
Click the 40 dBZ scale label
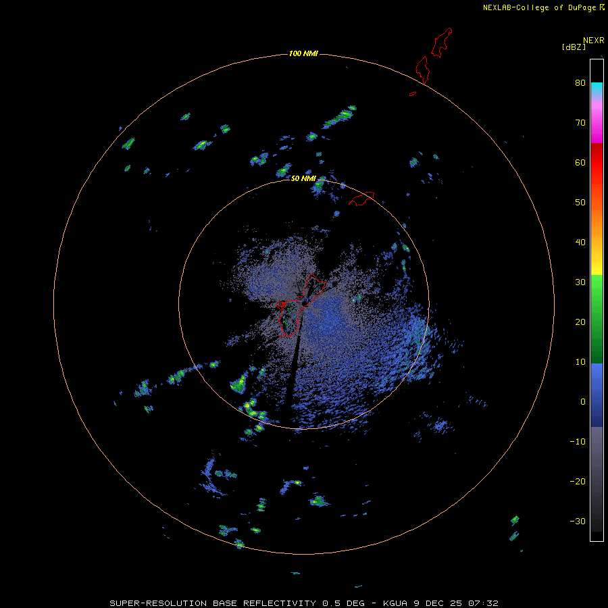click(x=580, y=243)
